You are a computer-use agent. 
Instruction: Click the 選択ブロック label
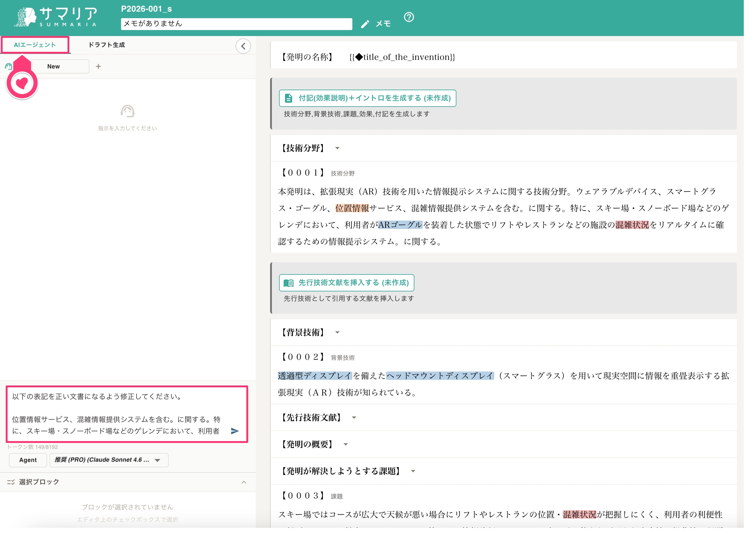(39, 482)
